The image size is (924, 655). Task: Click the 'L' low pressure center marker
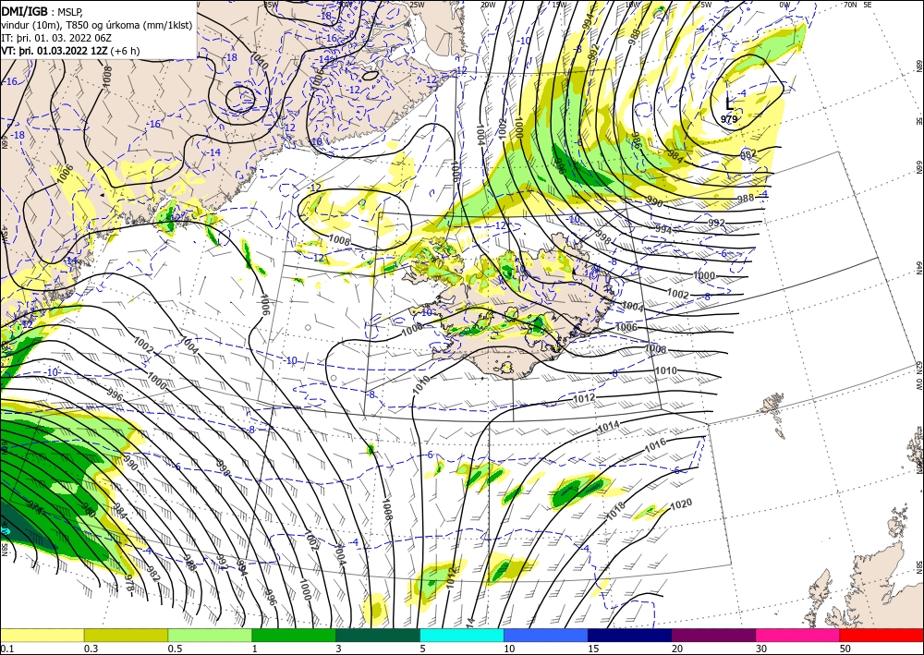[730, 103]
